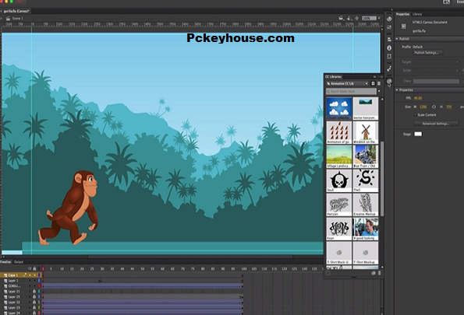Viewport: 464px width, 315px height.
Task: Open the CC Libraries icon in the side dock
Action: coord(389,81)
